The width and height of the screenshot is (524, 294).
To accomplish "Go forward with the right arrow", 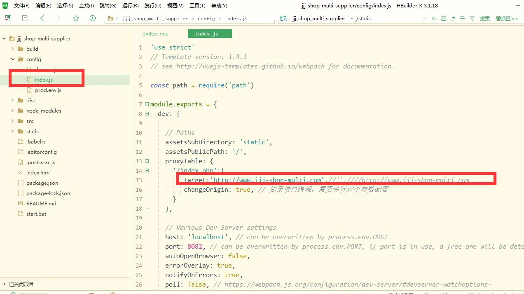I will (x=58, y=18).
